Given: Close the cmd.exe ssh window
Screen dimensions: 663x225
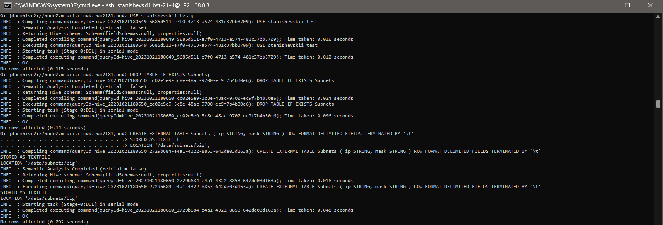Looking at the screenshot, I should click(x=650, y=5).
